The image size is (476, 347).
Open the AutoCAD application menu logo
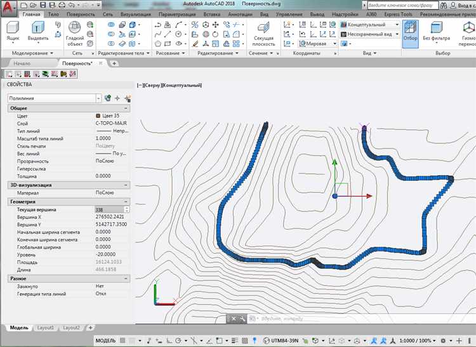pos(8,8)
